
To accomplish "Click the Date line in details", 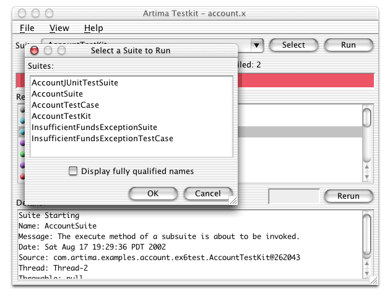I will (92, 247).
